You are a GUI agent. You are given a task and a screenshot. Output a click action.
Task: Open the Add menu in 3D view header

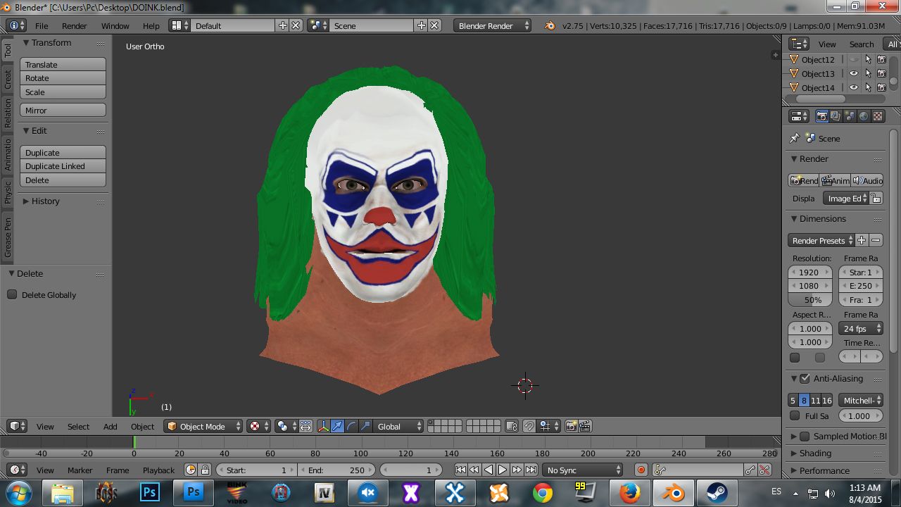point(111,426)
